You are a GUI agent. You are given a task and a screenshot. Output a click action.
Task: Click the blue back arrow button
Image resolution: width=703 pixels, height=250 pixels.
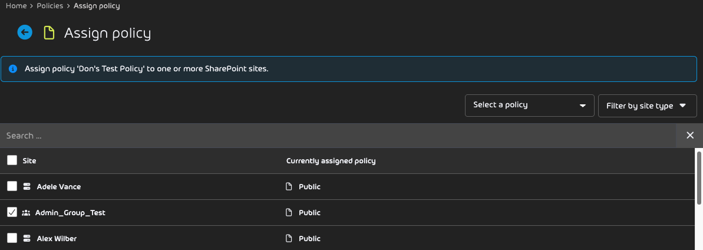coord(25,32)
